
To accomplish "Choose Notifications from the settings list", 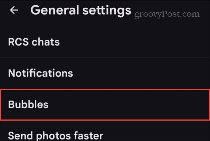I will tap(105, 73).
